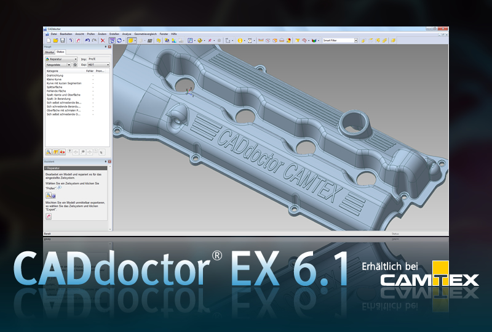This screenshot has width=492, height=332.
Task: Close the Haupt panel
Action: 109,47
